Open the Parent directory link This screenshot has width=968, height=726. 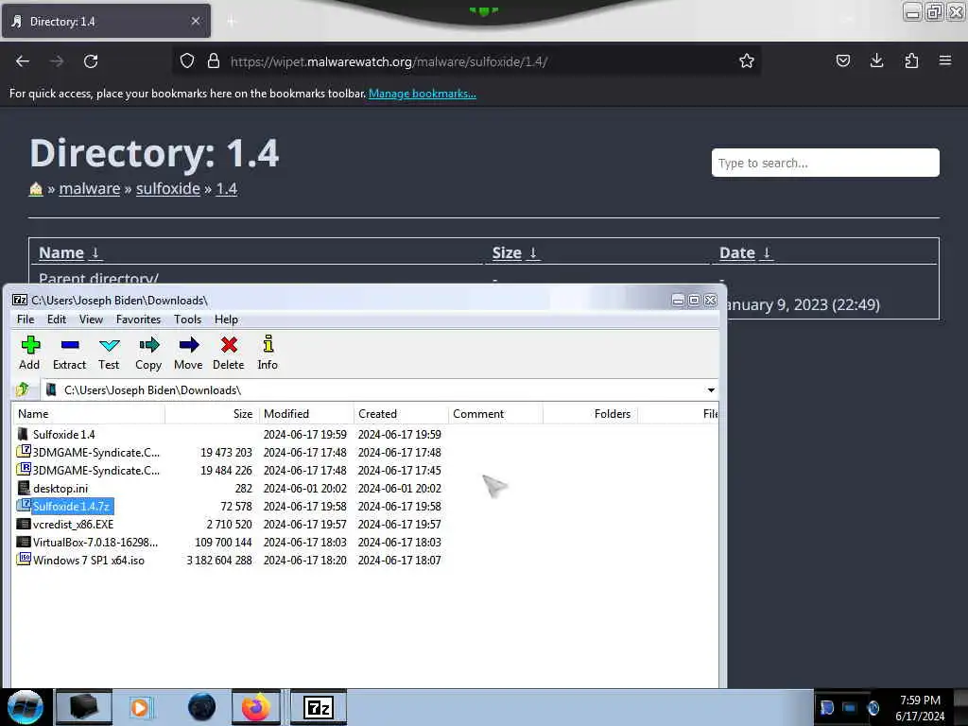click(x=98, y=279)
